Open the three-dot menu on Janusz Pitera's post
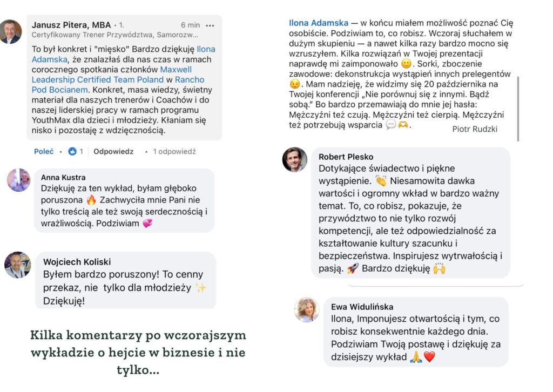The image size is (553, 392). pyautogui.click(x=210, y=25)
